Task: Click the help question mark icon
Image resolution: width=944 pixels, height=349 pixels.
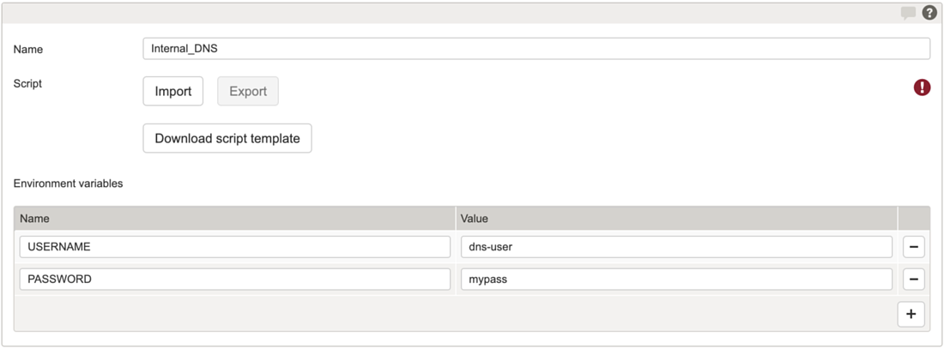Action: click(x=929, y=13)
